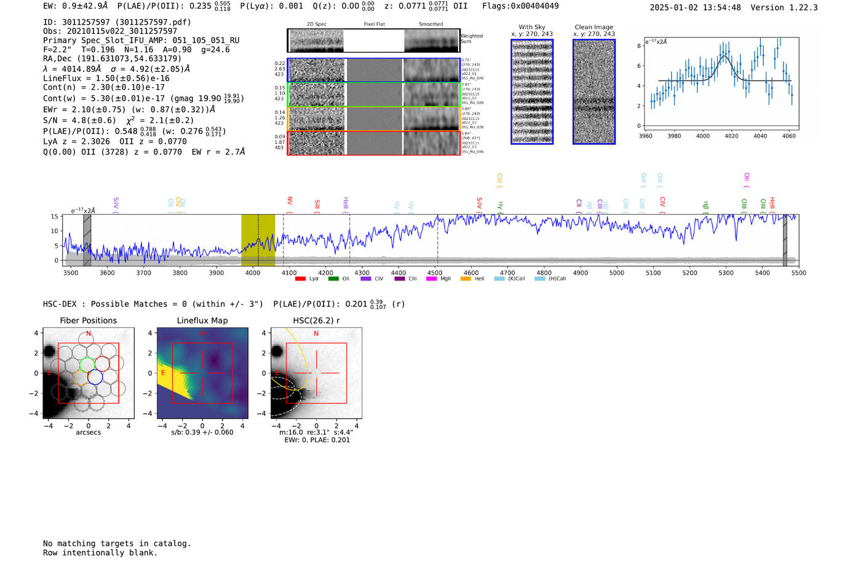861x586 pixels.
Task: Click the (K)CaII legend swatch
Action: (x=499, y=279)
